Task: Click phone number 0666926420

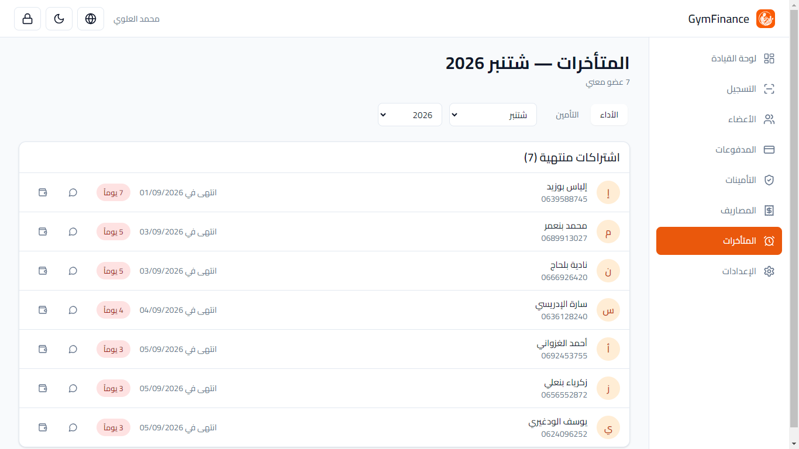Action: [564, 277]
